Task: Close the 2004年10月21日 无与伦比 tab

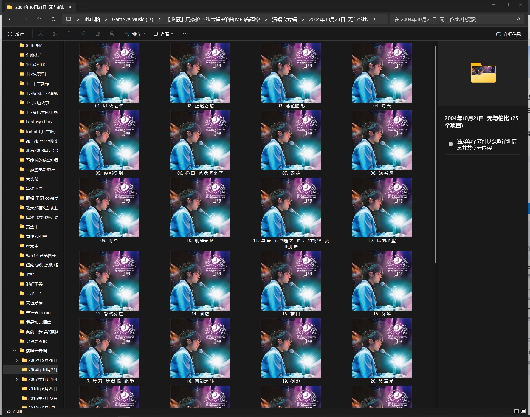Action: click(x=70, y=7)
